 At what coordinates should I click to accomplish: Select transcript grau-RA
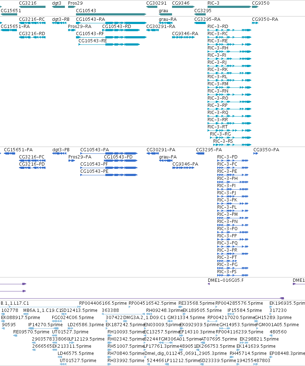pyautogui.click(x=168, y=19)
